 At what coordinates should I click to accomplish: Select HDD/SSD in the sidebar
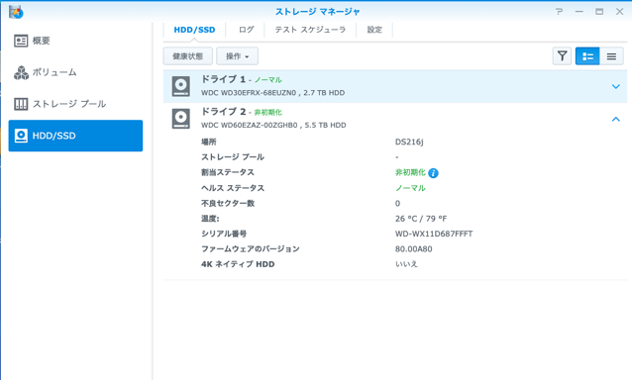click(75, 136)
